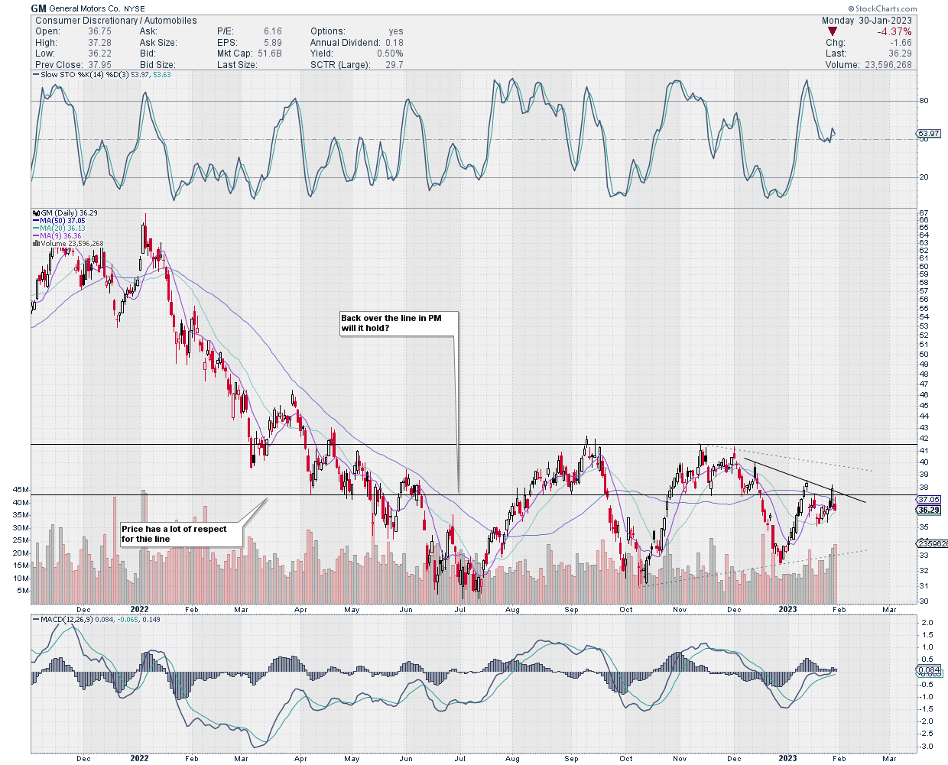Click the MACD 0.084 value tag on axis

(928, 670)
